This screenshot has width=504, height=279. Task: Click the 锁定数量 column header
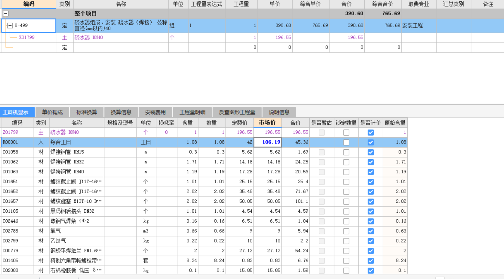pos(346,123)
